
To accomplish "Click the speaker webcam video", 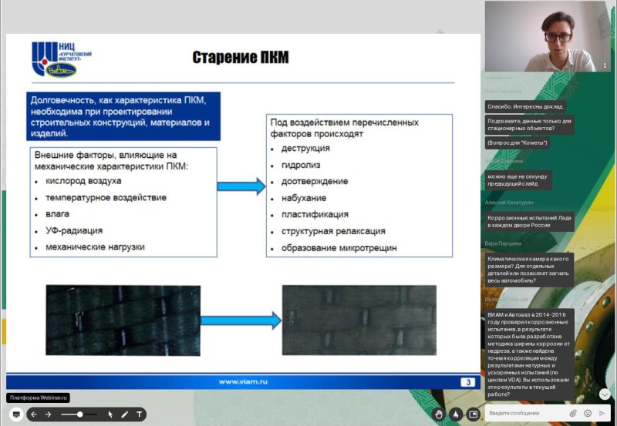I will (x=548, y=35).
